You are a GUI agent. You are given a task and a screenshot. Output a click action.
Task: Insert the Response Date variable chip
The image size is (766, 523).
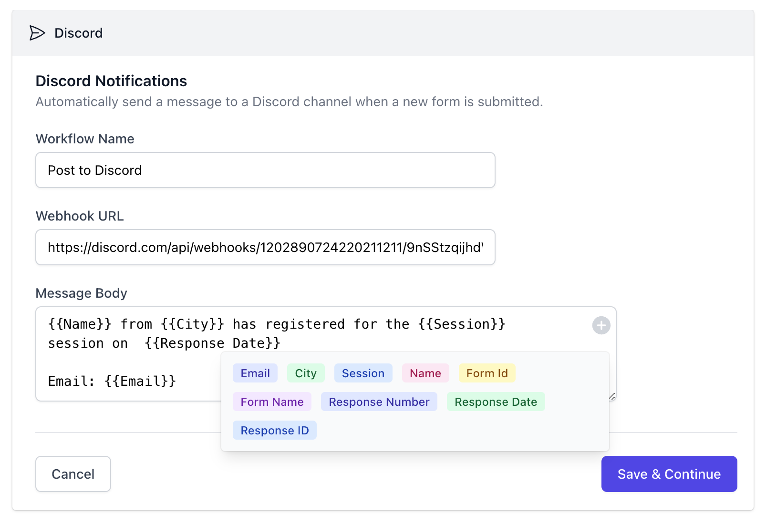496,402
